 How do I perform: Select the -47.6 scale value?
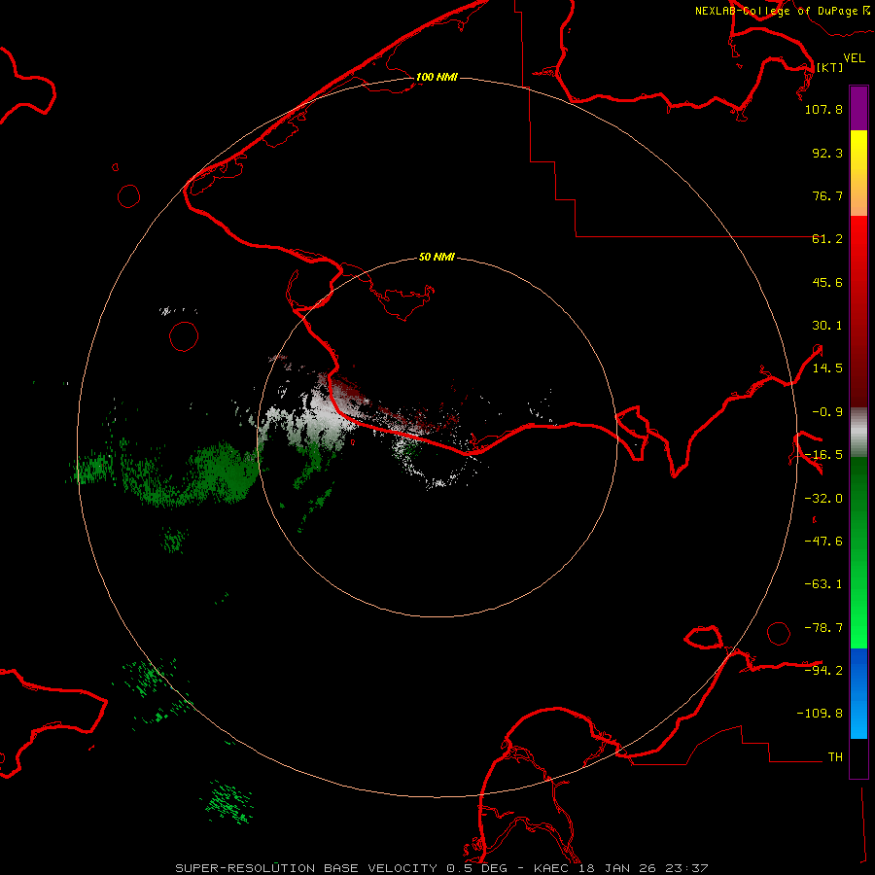[x=823, y=542]
